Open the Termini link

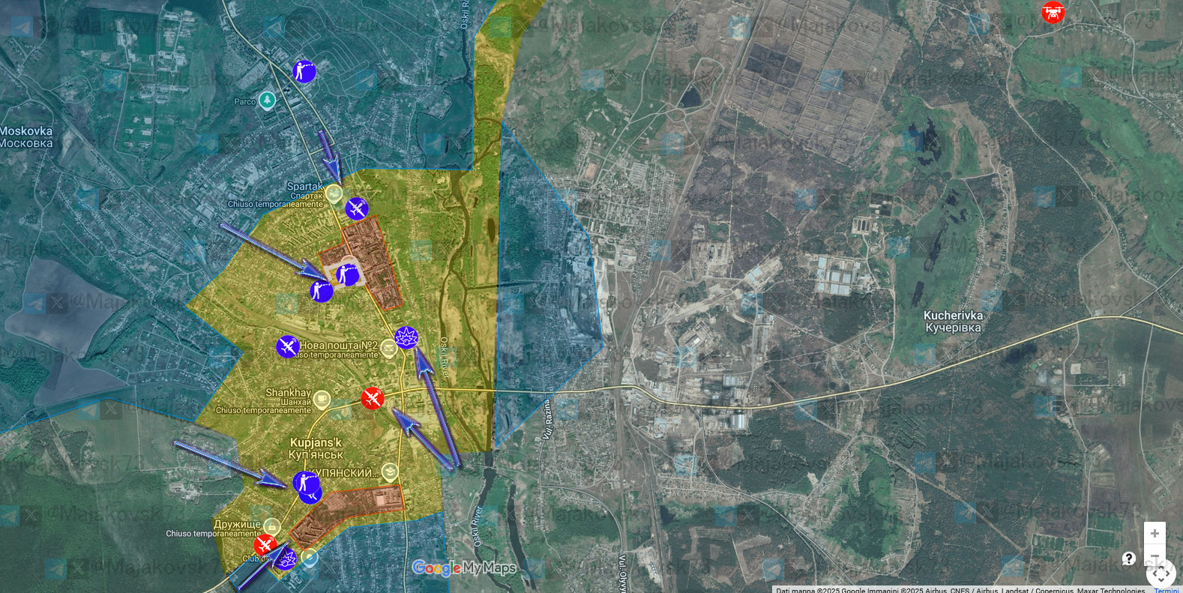[x=1167, y=590]
